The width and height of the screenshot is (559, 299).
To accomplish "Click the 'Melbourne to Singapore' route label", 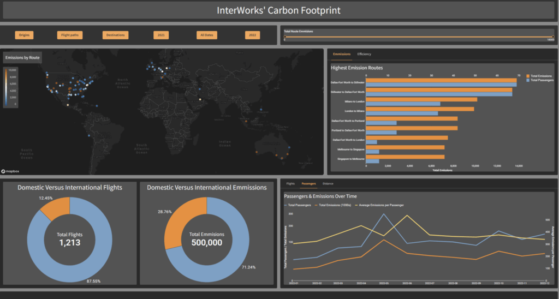I will click(351, 149).
